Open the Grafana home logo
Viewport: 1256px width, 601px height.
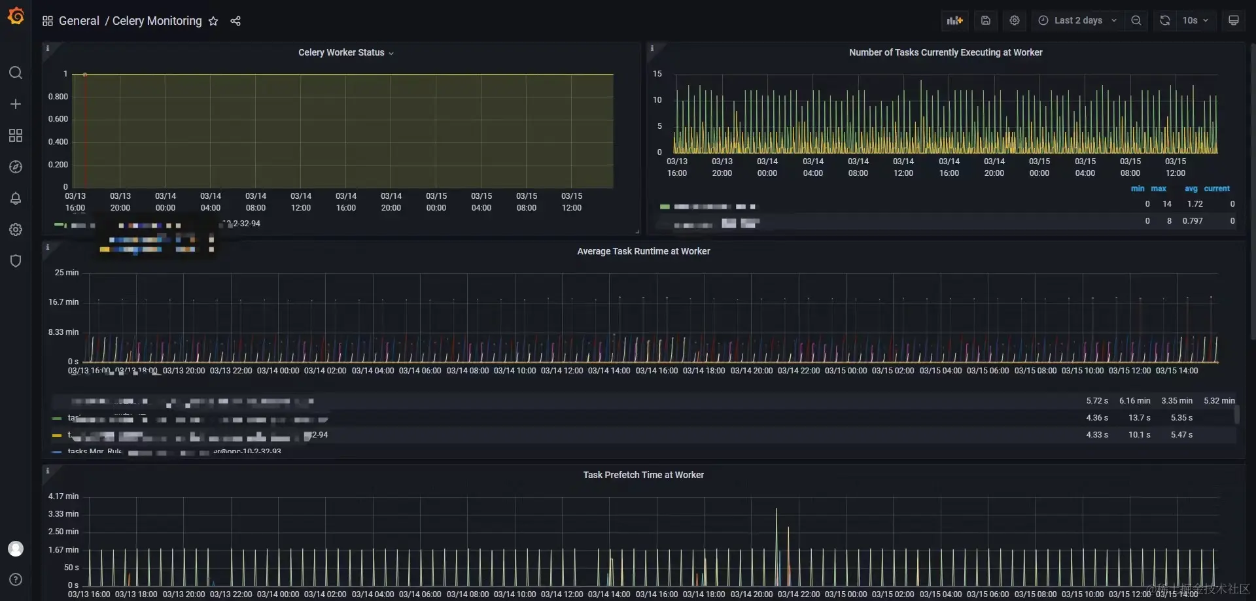tap(16, 16)
